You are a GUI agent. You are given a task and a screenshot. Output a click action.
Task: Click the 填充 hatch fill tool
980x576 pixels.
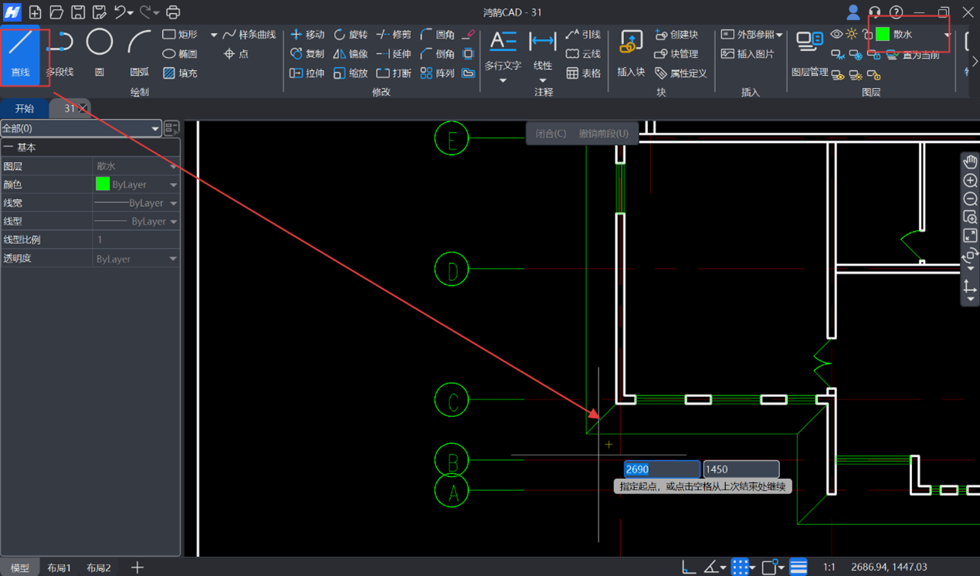(180, 73)
